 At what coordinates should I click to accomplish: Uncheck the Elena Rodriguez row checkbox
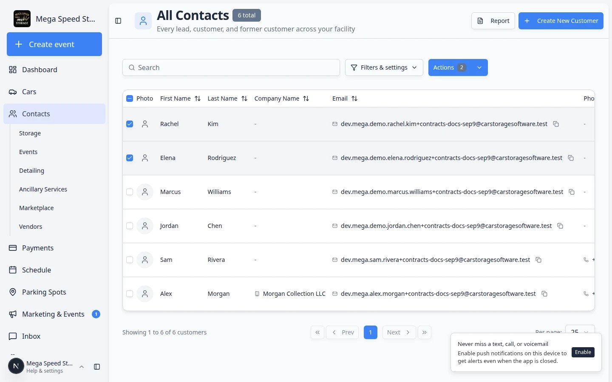[130, 158]
